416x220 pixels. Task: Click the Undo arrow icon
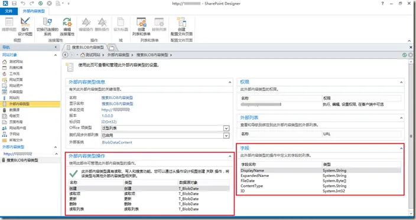tap(23, 4)
